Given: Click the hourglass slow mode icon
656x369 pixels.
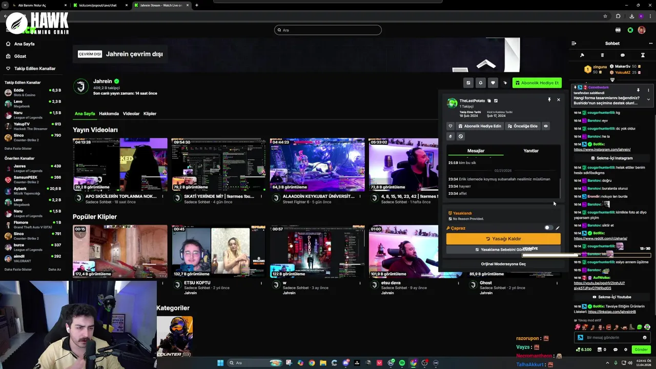Looking at the screenshot, I should coord(643,55).
